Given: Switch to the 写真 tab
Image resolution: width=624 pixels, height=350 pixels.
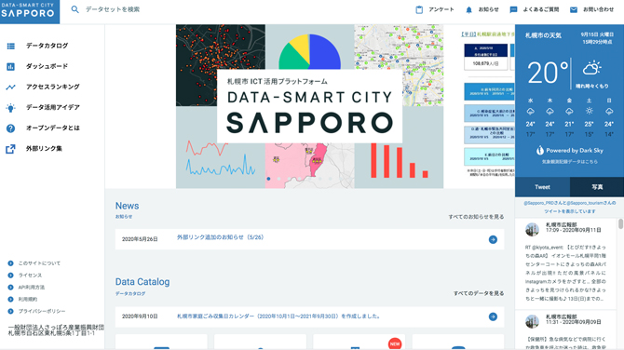Looking at the screenshot, I should click(597, 187).
